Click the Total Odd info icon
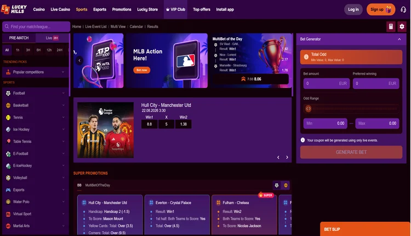 [306, 57]
